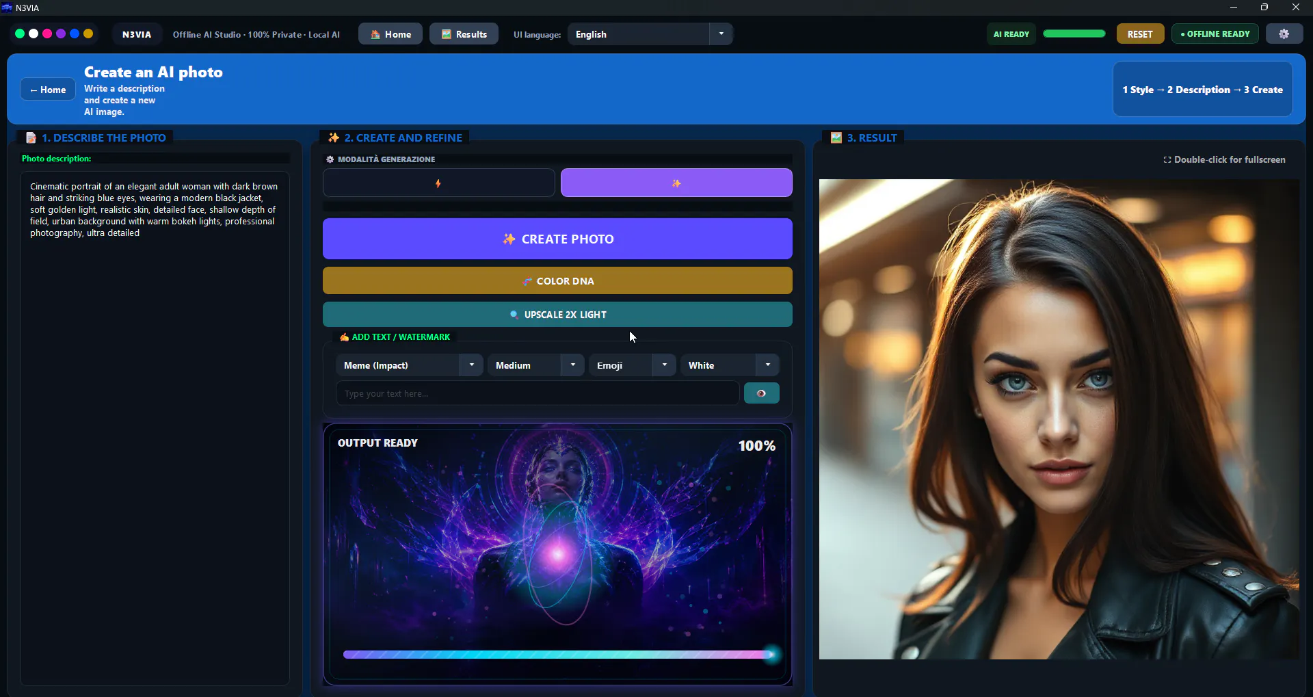The height and width of the screenshot is (697, 1313).
Task: Click into the photo description text area
Action: [x=155, y=428]
